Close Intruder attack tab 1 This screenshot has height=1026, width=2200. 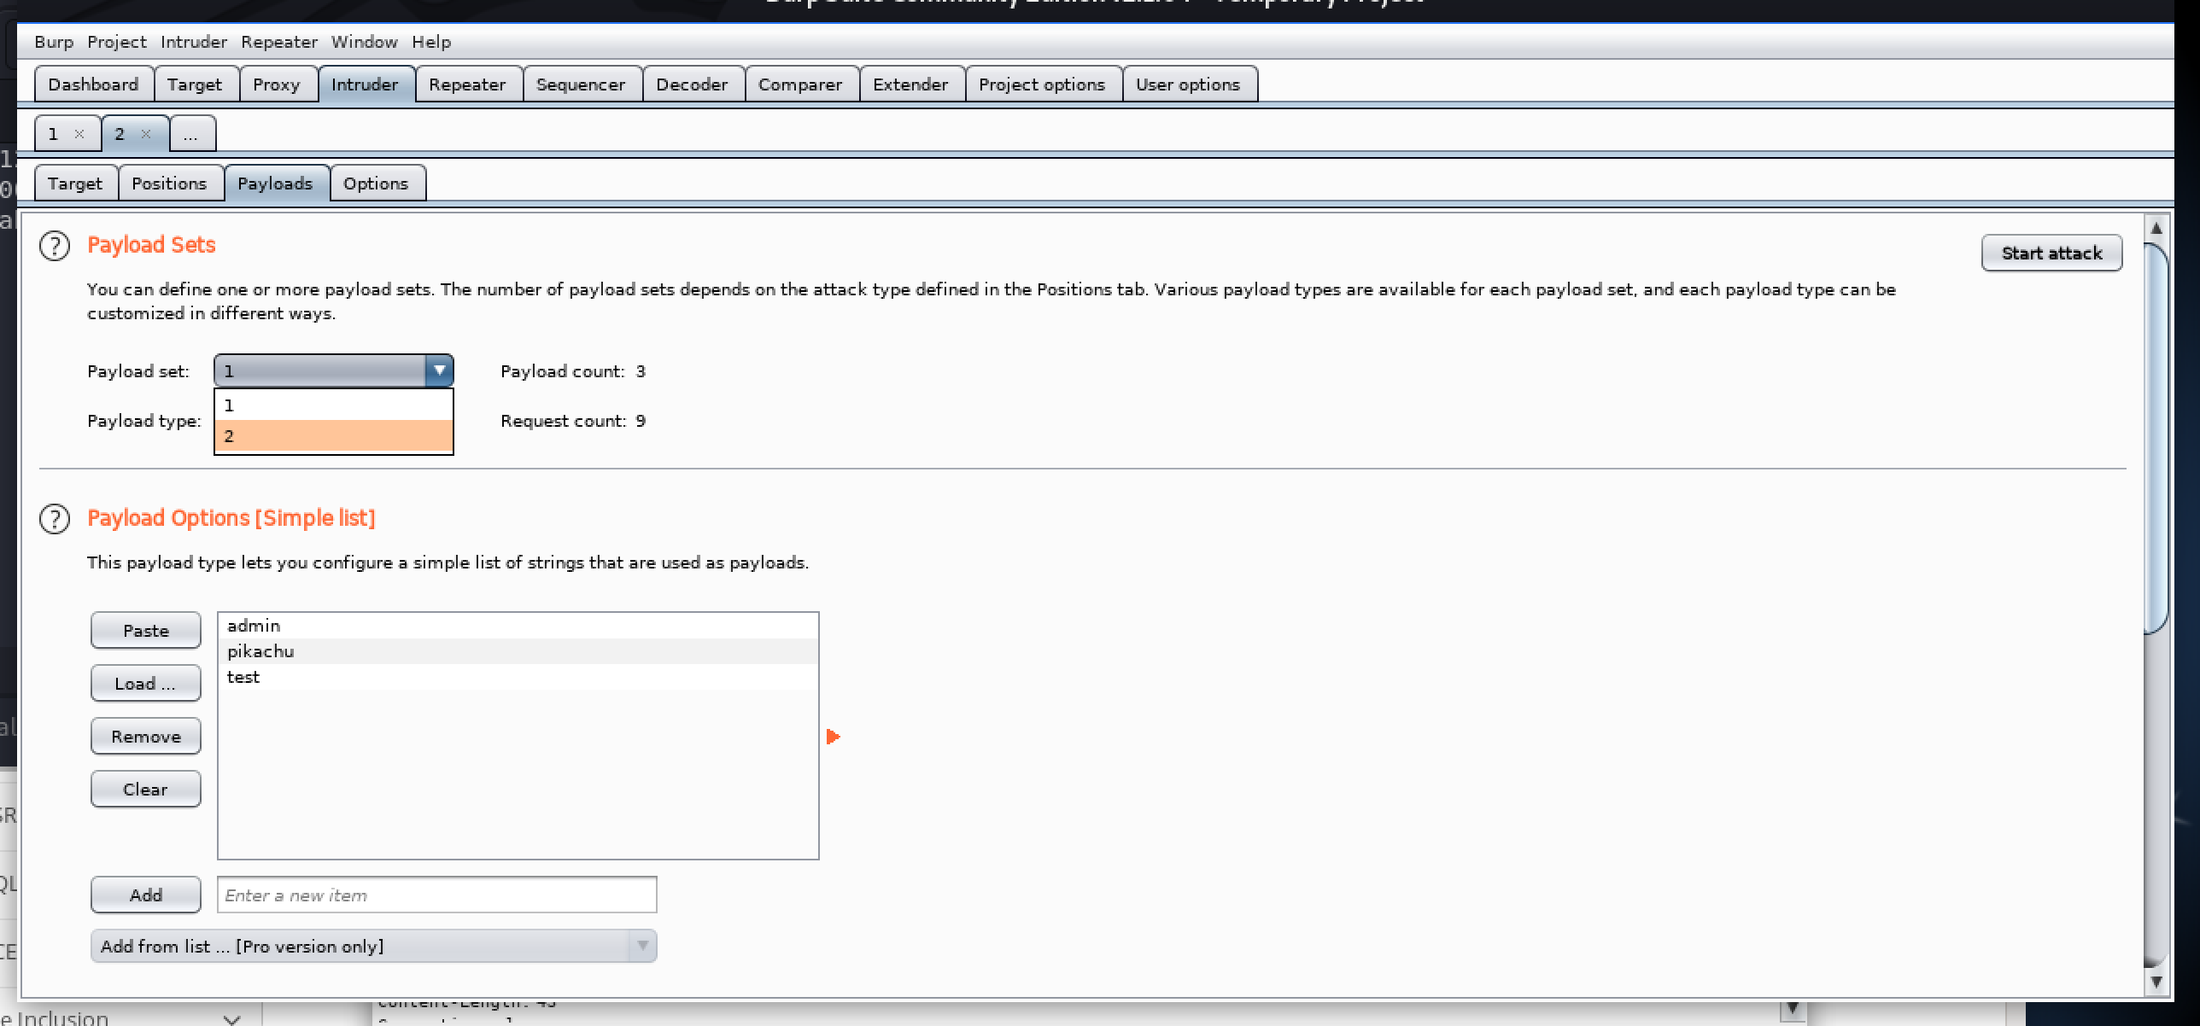[x=79, y=134]
